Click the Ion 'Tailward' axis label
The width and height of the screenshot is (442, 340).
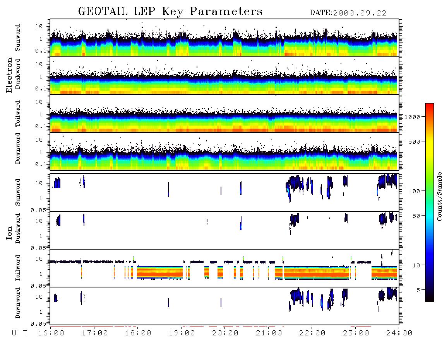[18, 268]
